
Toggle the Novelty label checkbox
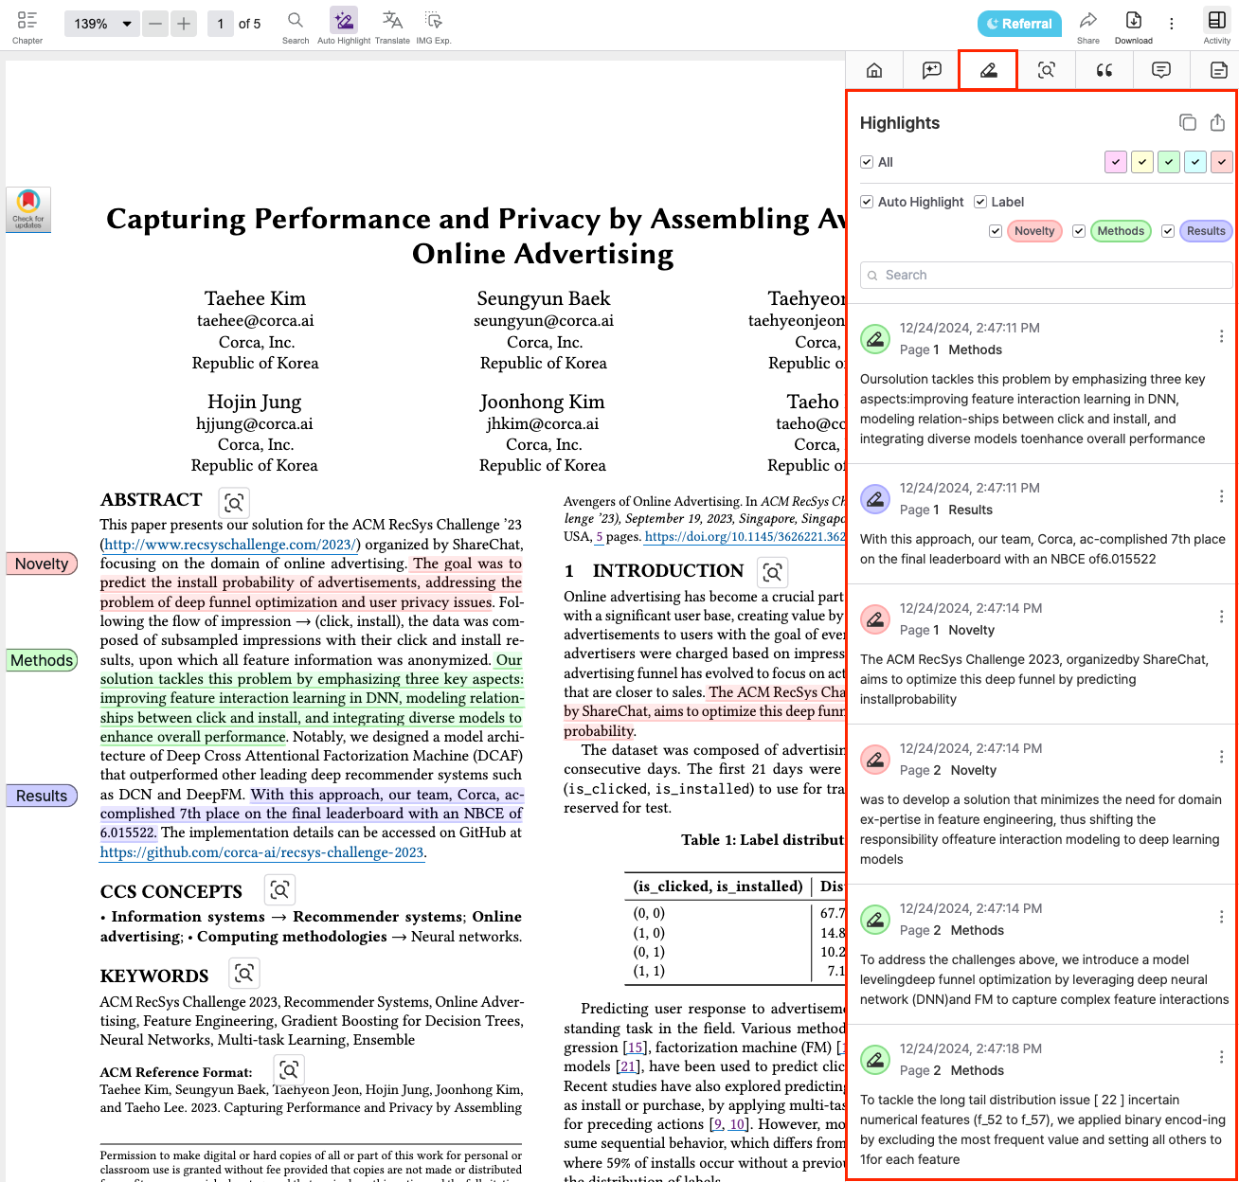coord(995,231)
